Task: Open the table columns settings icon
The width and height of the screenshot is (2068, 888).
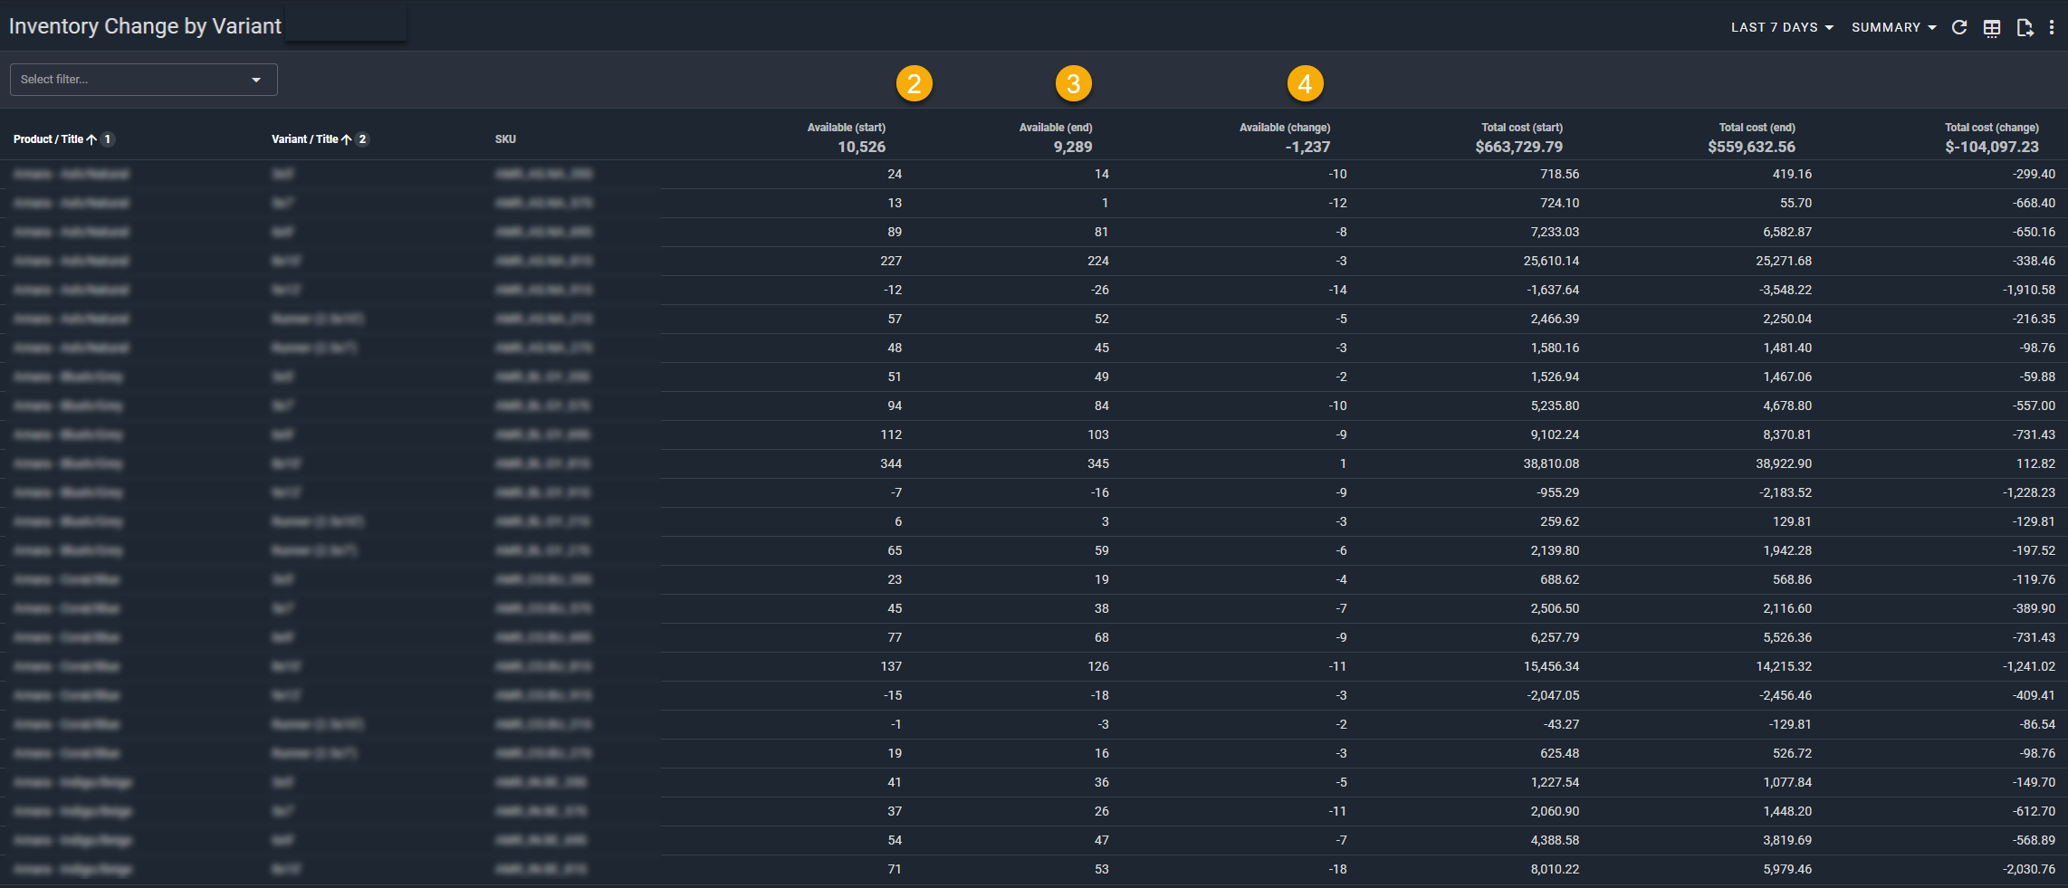Action: click(x=1991, y=28)
